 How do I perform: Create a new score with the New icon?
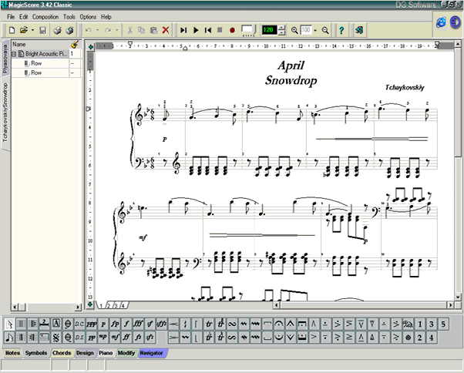12,30
